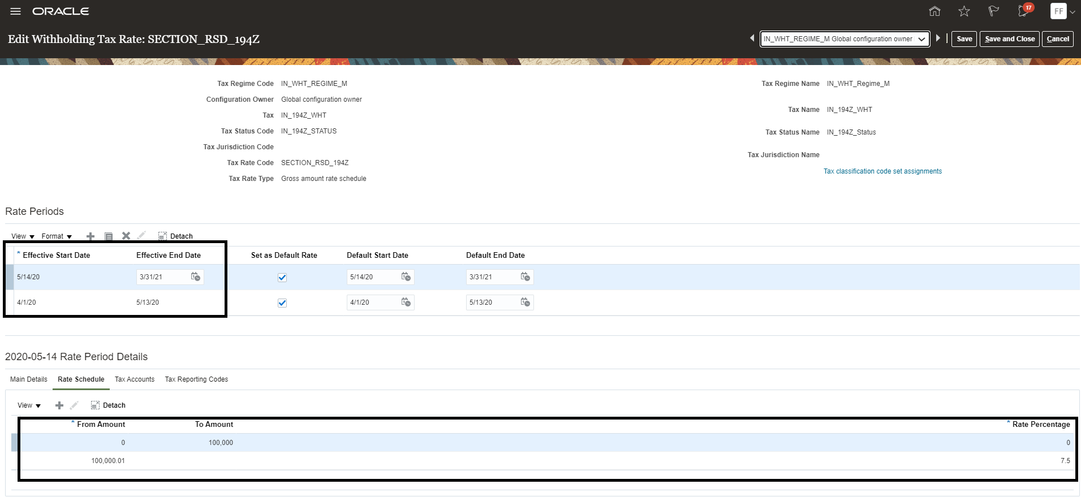This screenshot has height=497, width=1081.
Task: Cancel editing the withholding tax rate
Action: pyautogui.click(x=1058, y=39)
